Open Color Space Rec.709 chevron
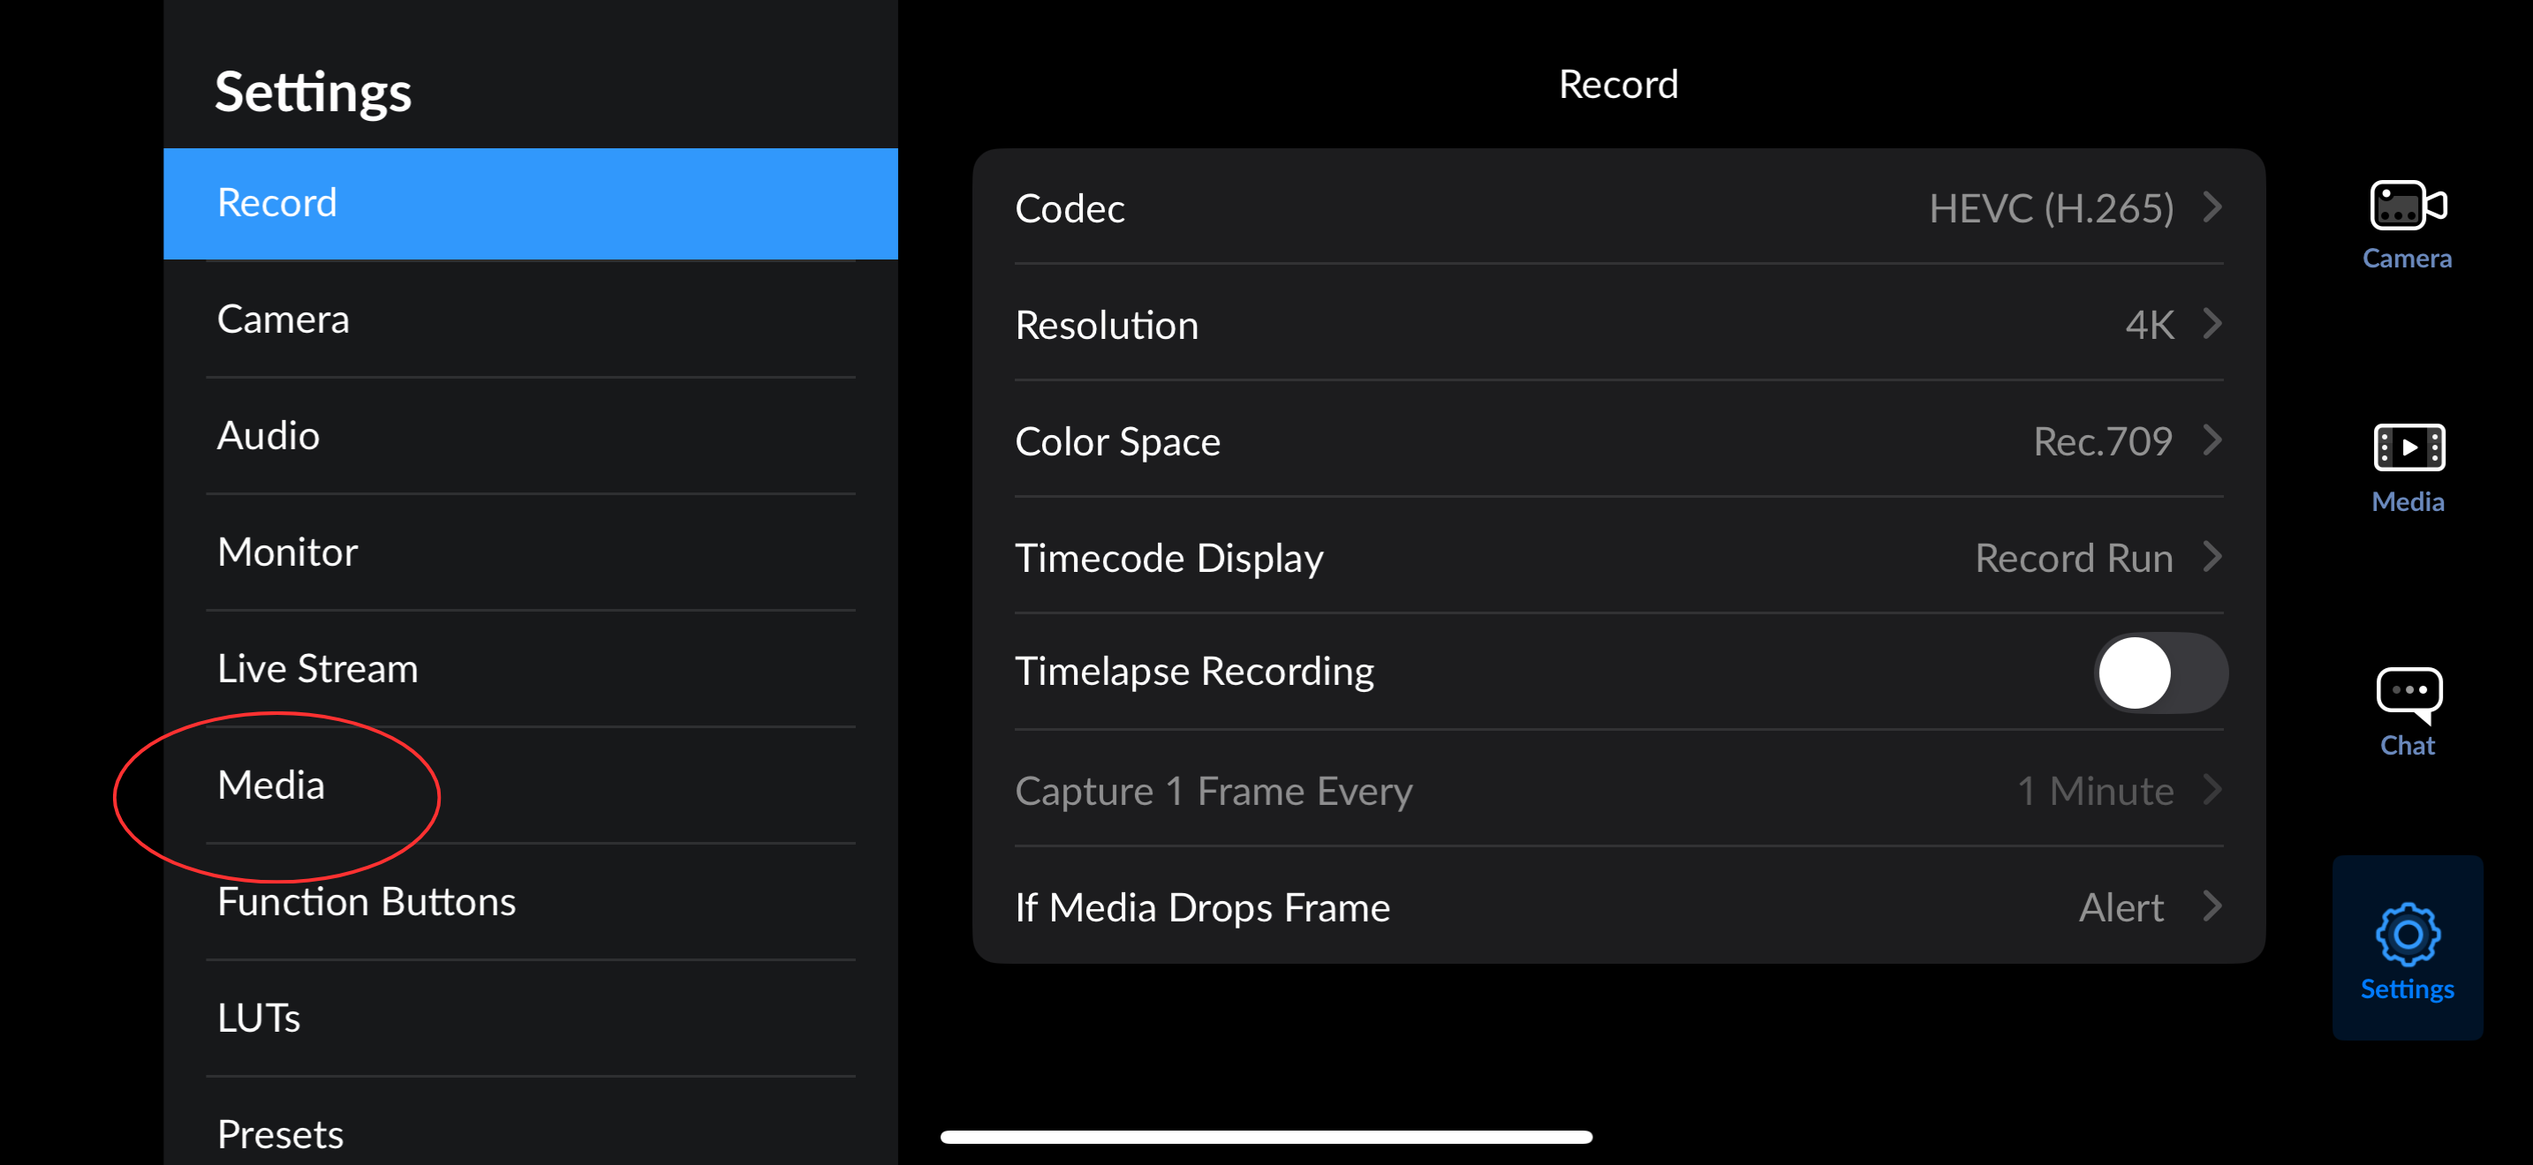This screenshot has width=2533, height=1165. coord(2212,440)
